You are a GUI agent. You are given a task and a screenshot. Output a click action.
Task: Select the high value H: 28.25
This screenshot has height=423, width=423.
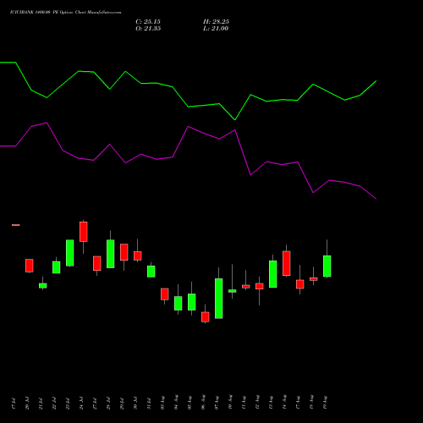pyautogui.click(x=216, y=22)
